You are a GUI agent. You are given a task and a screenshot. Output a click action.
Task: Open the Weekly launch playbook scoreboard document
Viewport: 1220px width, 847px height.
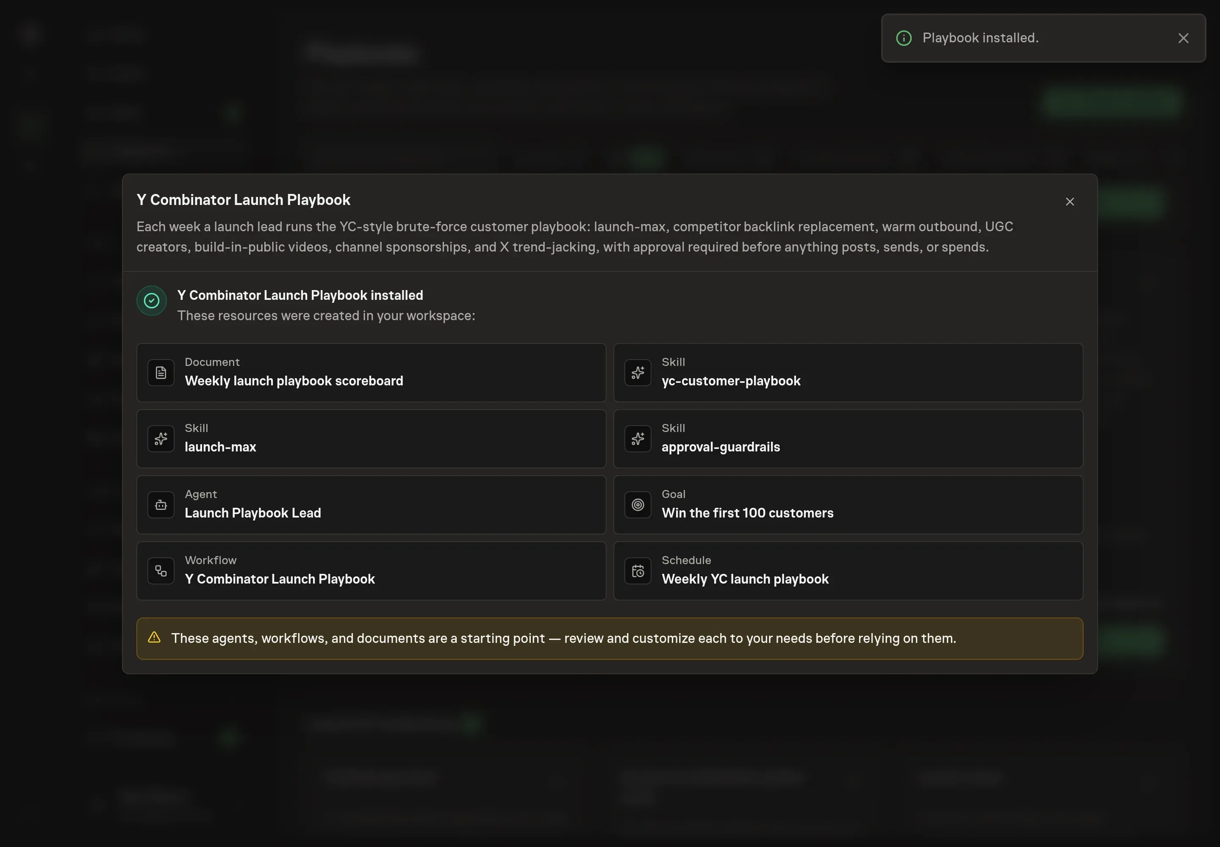pyautogui.click(x=371, y=373)
